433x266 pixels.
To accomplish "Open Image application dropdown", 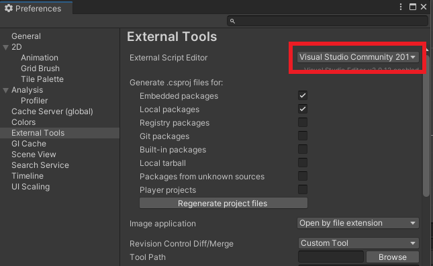I will pos(358,223).
